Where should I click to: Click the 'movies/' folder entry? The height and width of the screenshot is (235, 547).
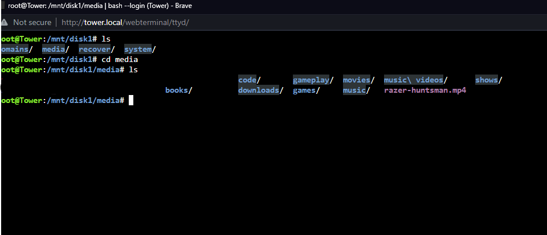tap(358, 80)
